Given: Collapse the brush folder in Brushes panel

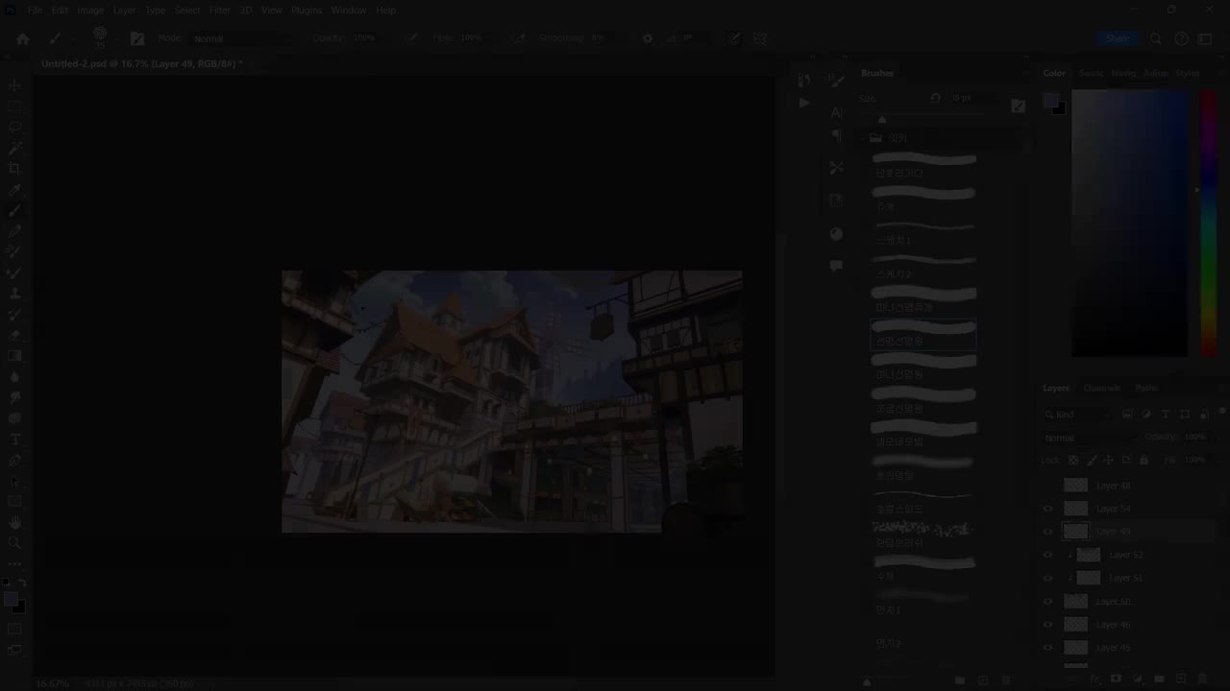Looking at the screenshot, I should click(x=862, y=138).
